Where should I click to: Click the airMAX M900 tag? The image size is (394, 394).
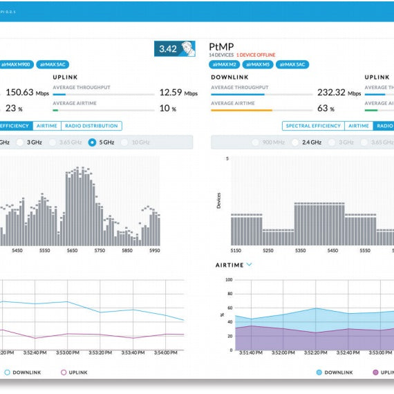point(16,64)
